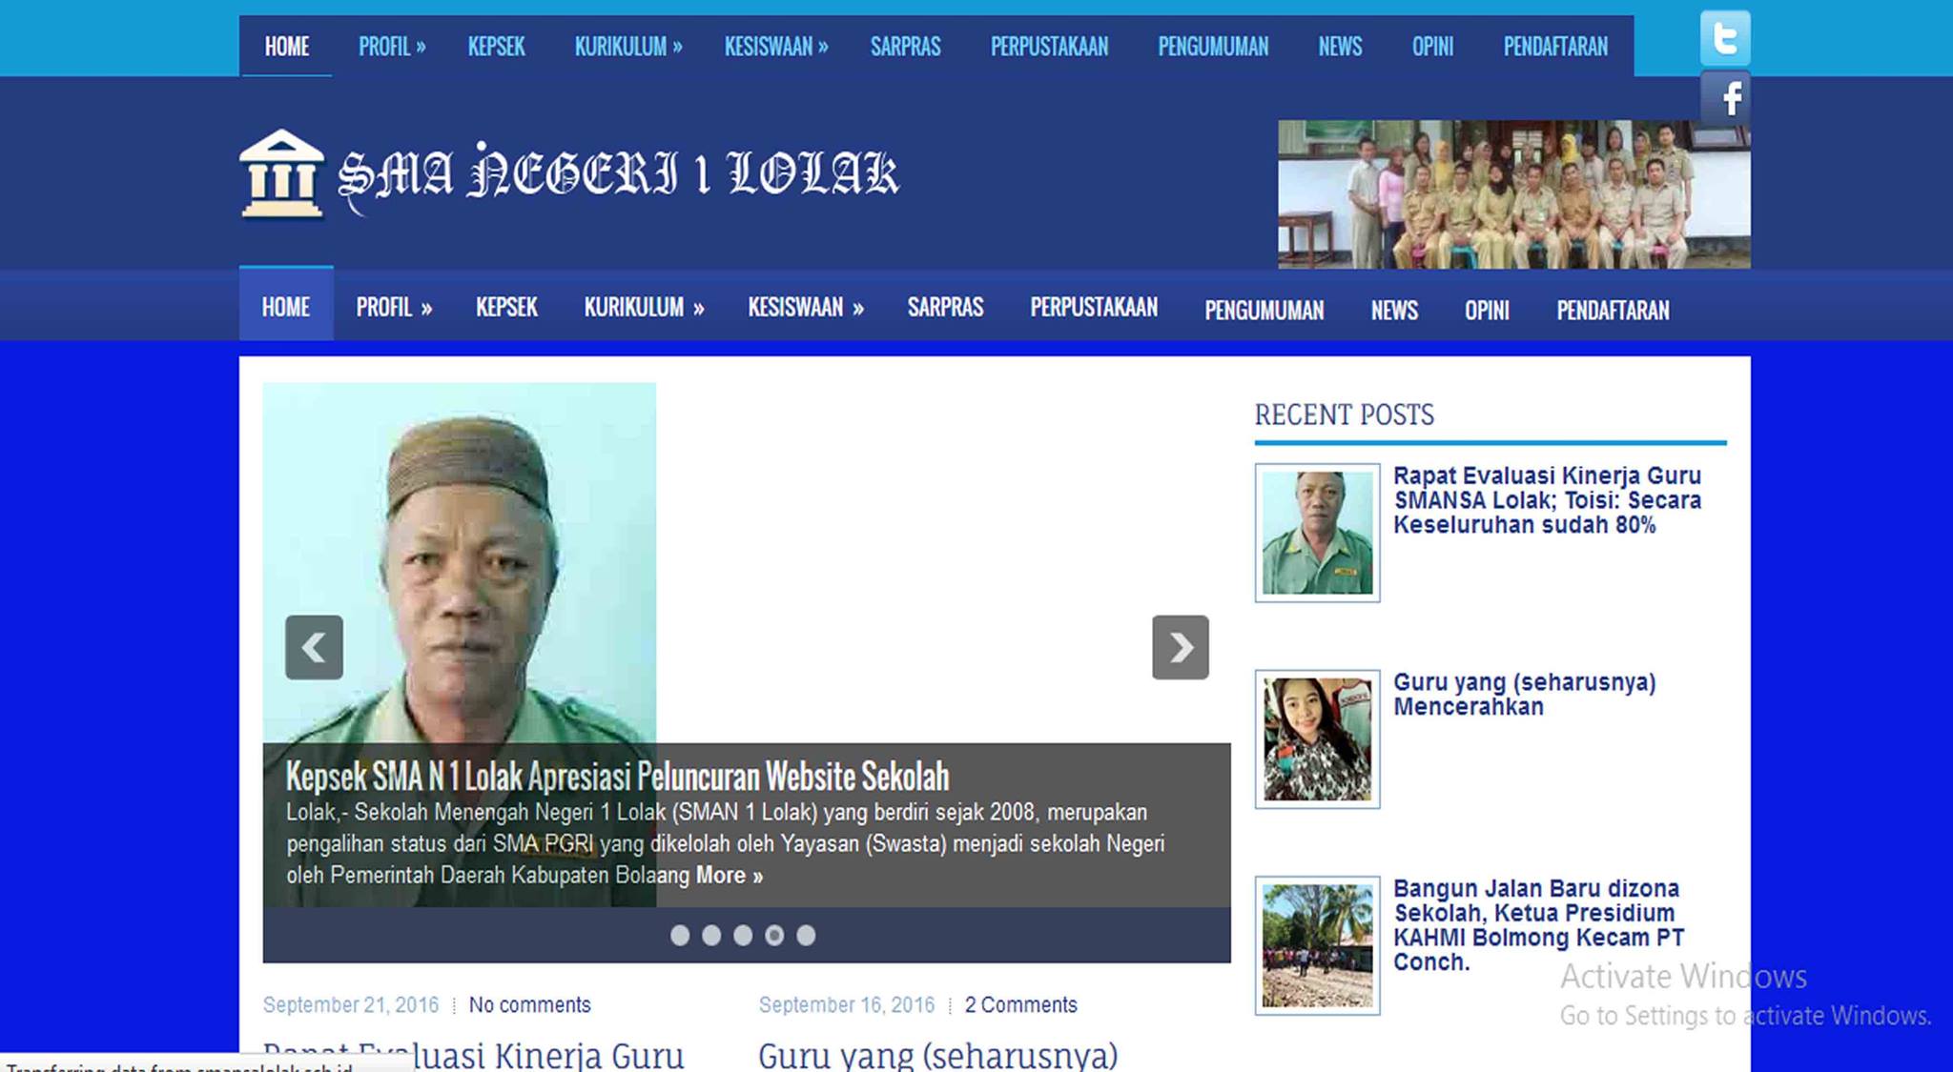Open OPINI in main dark navigation
The height and width of the screenshot is (1072, 1953).
pos(1487,311)
